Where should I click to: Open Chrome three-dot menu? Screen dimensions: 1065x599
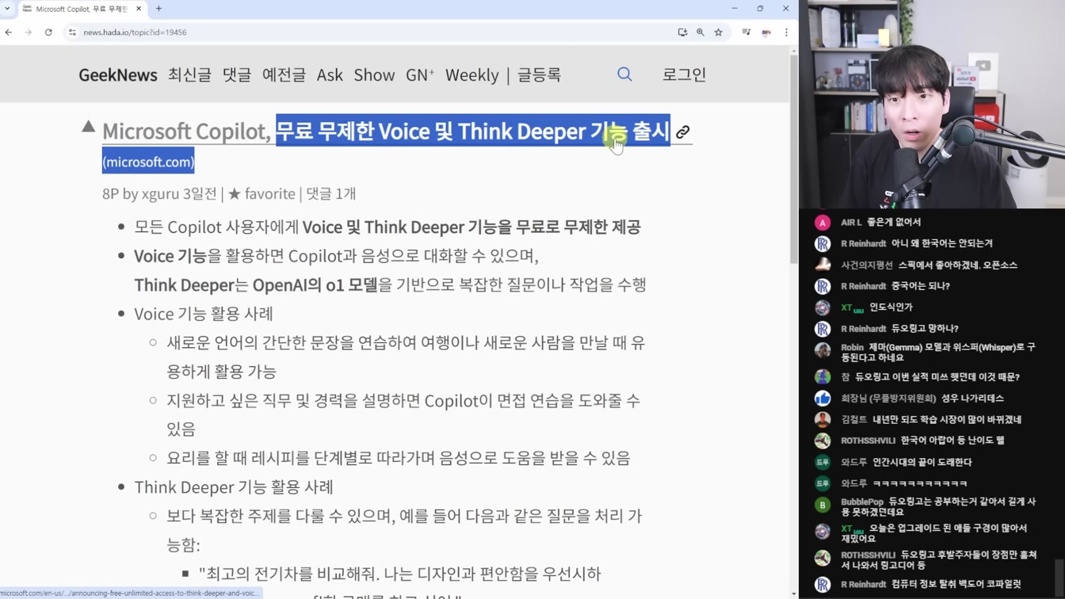(x=786, y=32)
